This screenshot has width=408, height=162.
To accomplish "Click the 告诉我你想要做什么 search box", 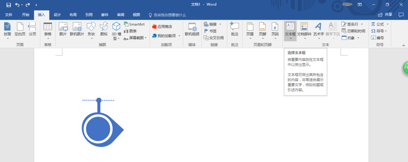I will (x=167, y=15).
